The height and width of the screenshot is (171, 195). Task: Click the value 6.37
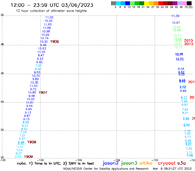22,139
